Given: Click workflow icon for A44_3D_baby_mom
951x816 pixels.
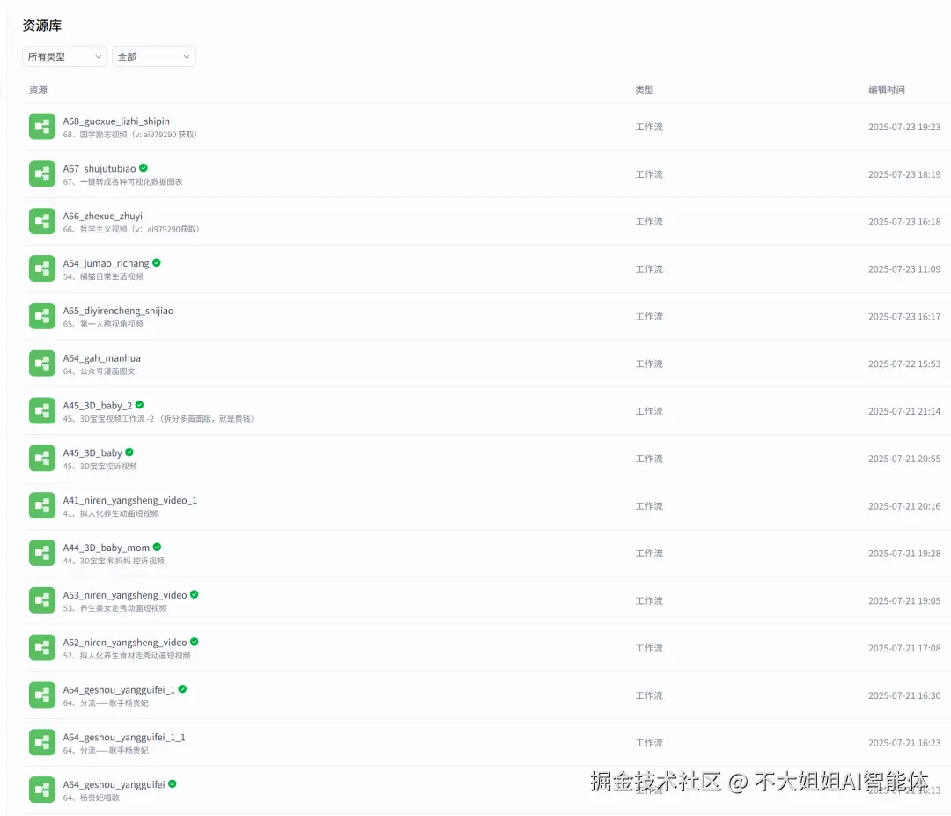Looking at the screenshot, I should 42,553.
